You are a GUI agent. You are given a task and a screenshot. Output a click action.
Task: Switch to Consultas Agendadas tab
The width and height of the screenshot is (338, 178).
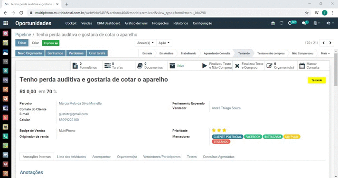click(x=218, y=157)
